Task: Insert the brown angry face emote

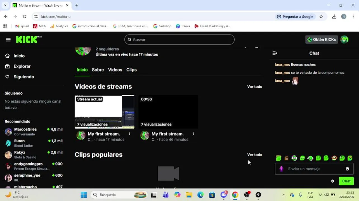Action: (286, 158)
